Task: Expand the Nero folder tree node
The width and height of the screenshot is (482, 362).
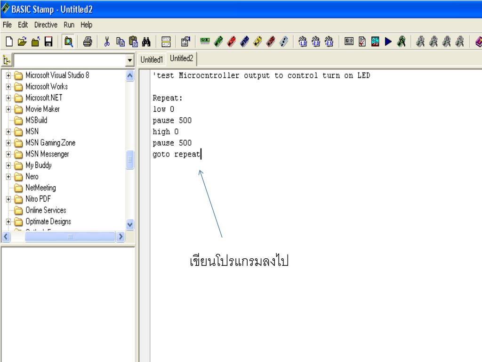Action: (9, 177)
